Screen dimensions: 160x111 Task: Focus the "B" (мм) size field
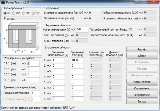(33, 69)
